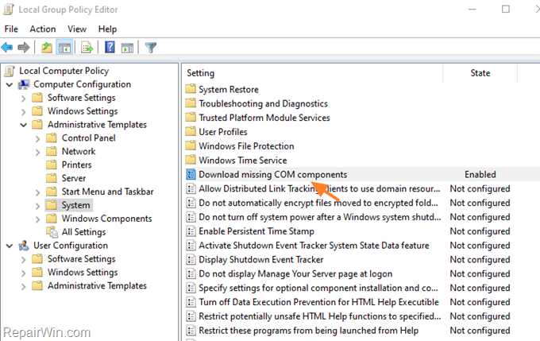The width and height of the screenshot is (540, 341).
Task: Expand the Windows Components tree node
Action: tap(38, 219)
